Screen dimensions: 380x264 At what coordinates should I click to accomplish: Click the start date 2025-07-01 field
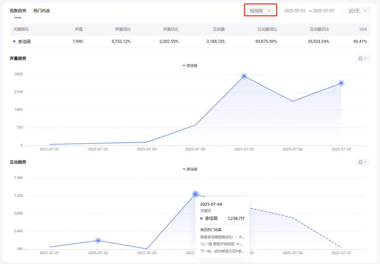click(294, 11)
